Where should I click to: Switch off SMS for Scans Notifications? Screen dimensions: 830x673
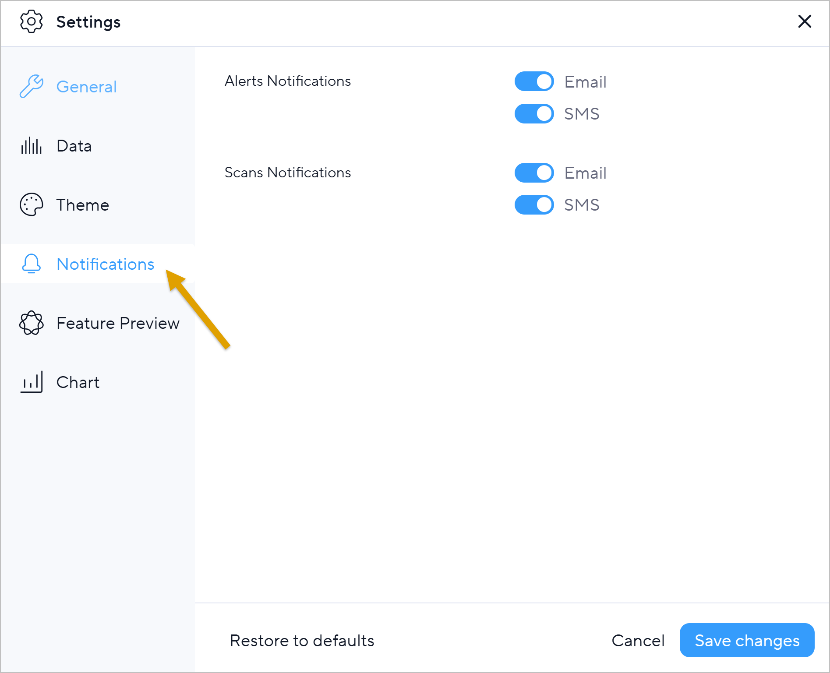tap(534, 205)
